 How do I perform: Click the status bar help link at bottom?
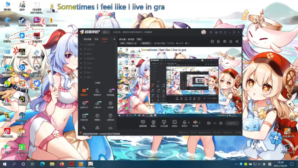pyautogui.click(x=101, y=134)
